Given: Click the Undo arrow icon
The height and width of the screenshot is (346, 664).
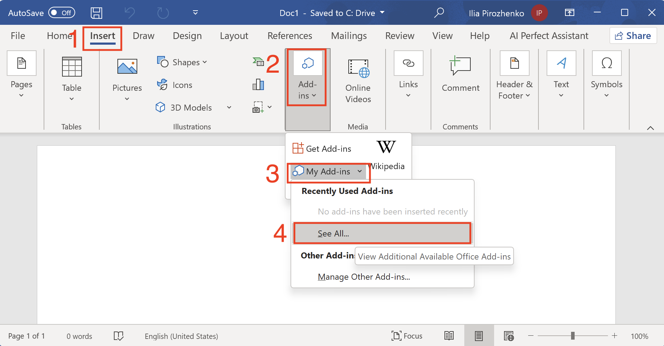Looking at the screenshot, I should pos(130,13).
